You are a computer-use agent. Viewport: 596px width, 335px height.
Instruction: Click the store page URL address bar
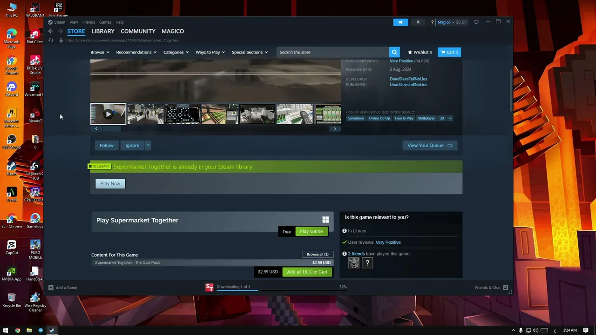(x=122, y=40)
